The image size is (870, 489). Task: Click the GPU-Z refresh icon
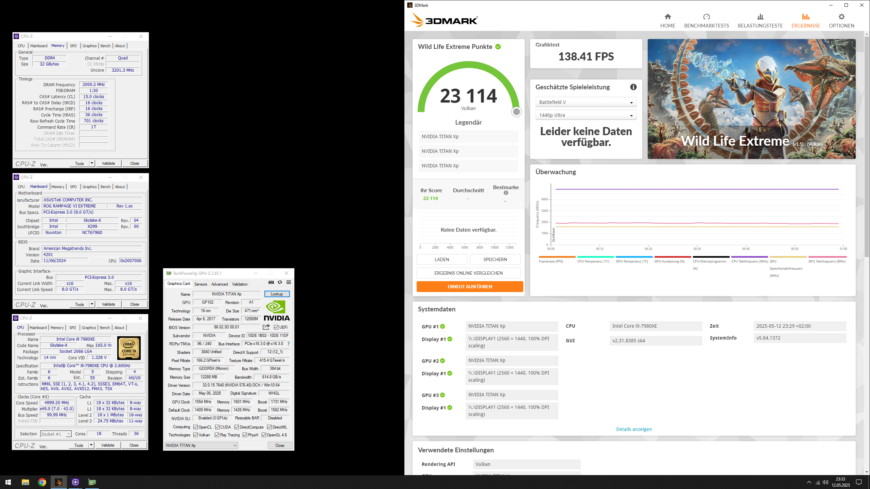point(280,282)
